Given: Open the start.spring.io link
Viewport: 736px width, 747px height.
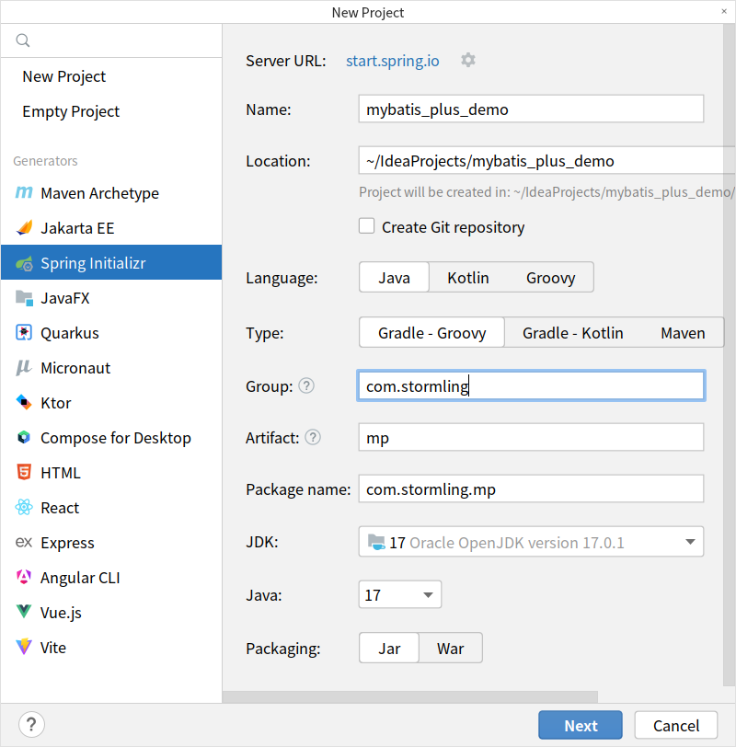Looking at the screenshot, I should point(393,61).
